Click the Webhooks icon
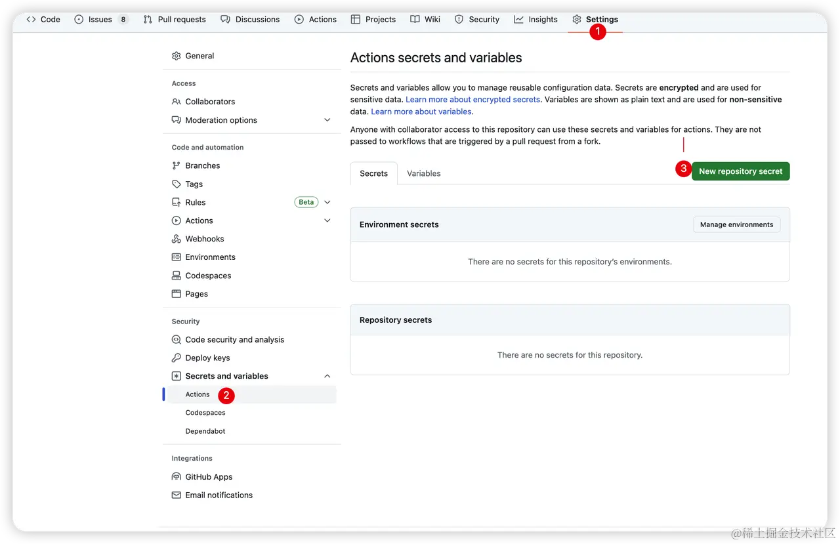 click(x=176, y=239)
